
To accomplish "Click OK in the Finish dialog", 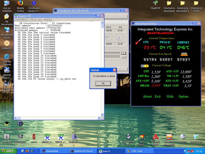I will point(103,84).
